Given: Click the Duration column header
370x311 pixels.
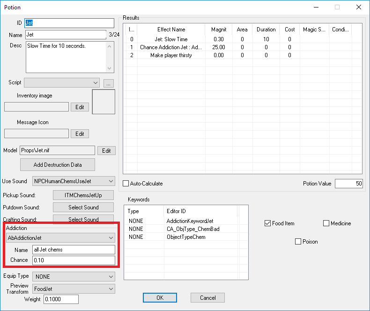Looking at the screenshot, I should pos(266,30).
